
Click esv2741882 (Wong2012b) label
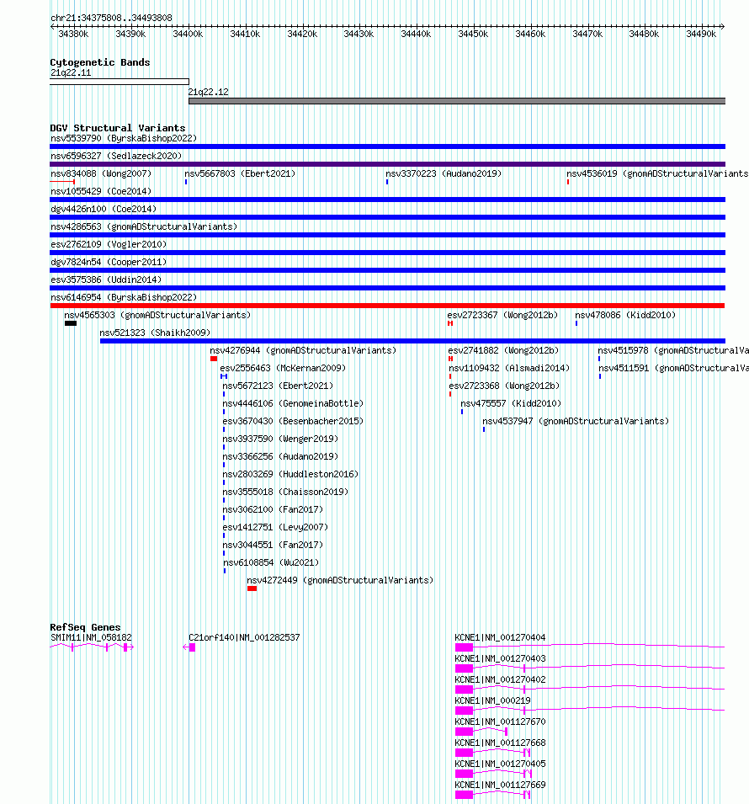point(503,351)
